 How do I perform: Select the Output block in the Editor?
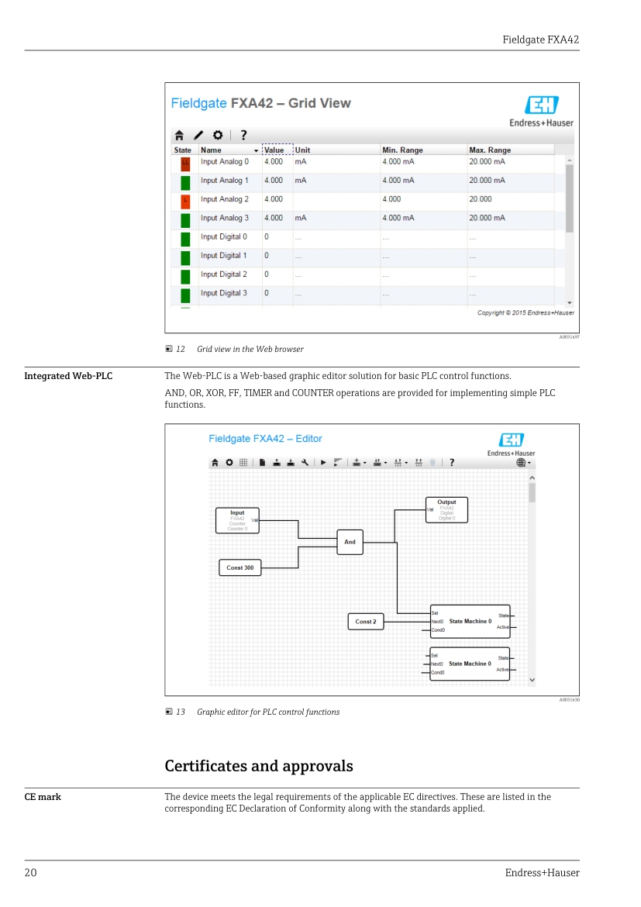pos(446,510)
